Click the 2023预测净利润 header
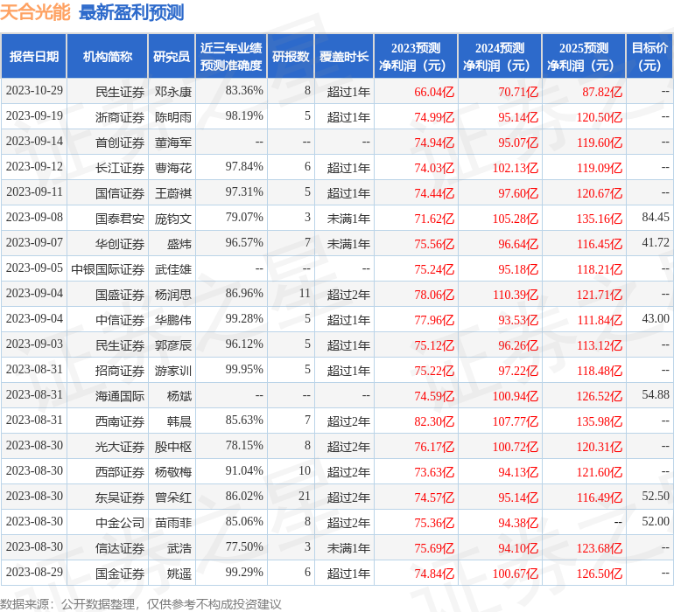 [x=416, y=56]
